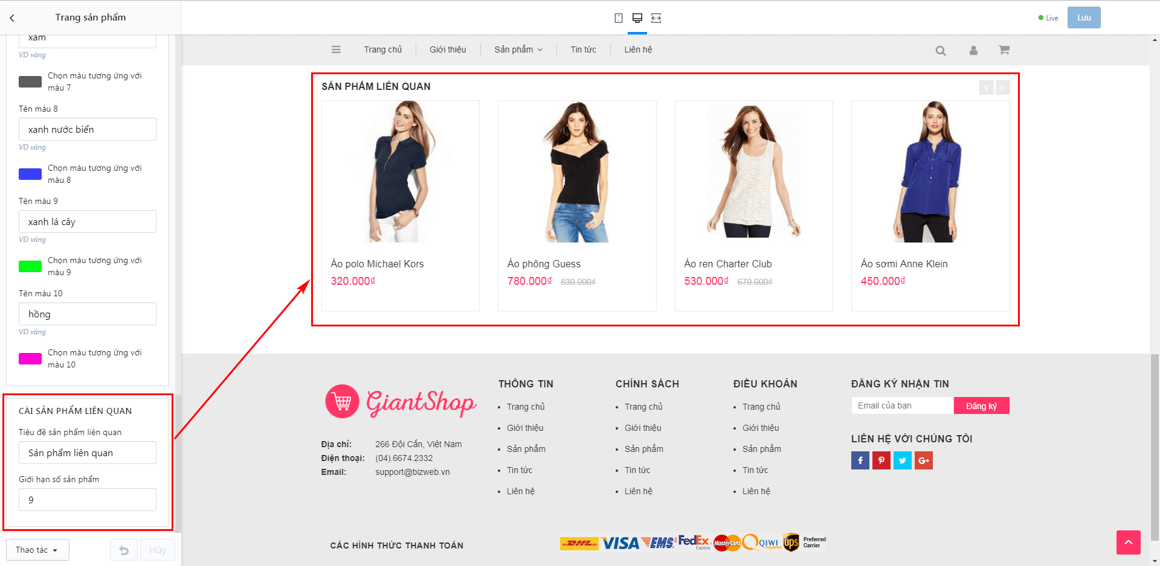This screenshot has height=566, width=1160.
Task: Click Trang chủ under CHÍNH SÁCH
Action: [643, 407]
